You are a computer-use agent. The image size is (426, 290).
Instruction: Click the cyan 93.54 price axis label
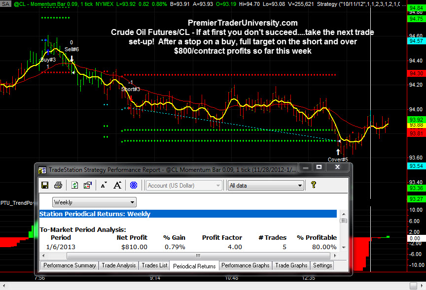click(x=416, y=166)
